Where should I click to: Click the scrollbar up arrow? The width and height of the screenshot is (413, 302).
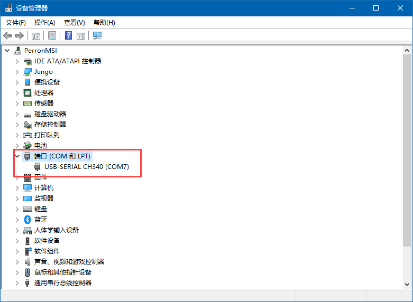coord(407,50)
